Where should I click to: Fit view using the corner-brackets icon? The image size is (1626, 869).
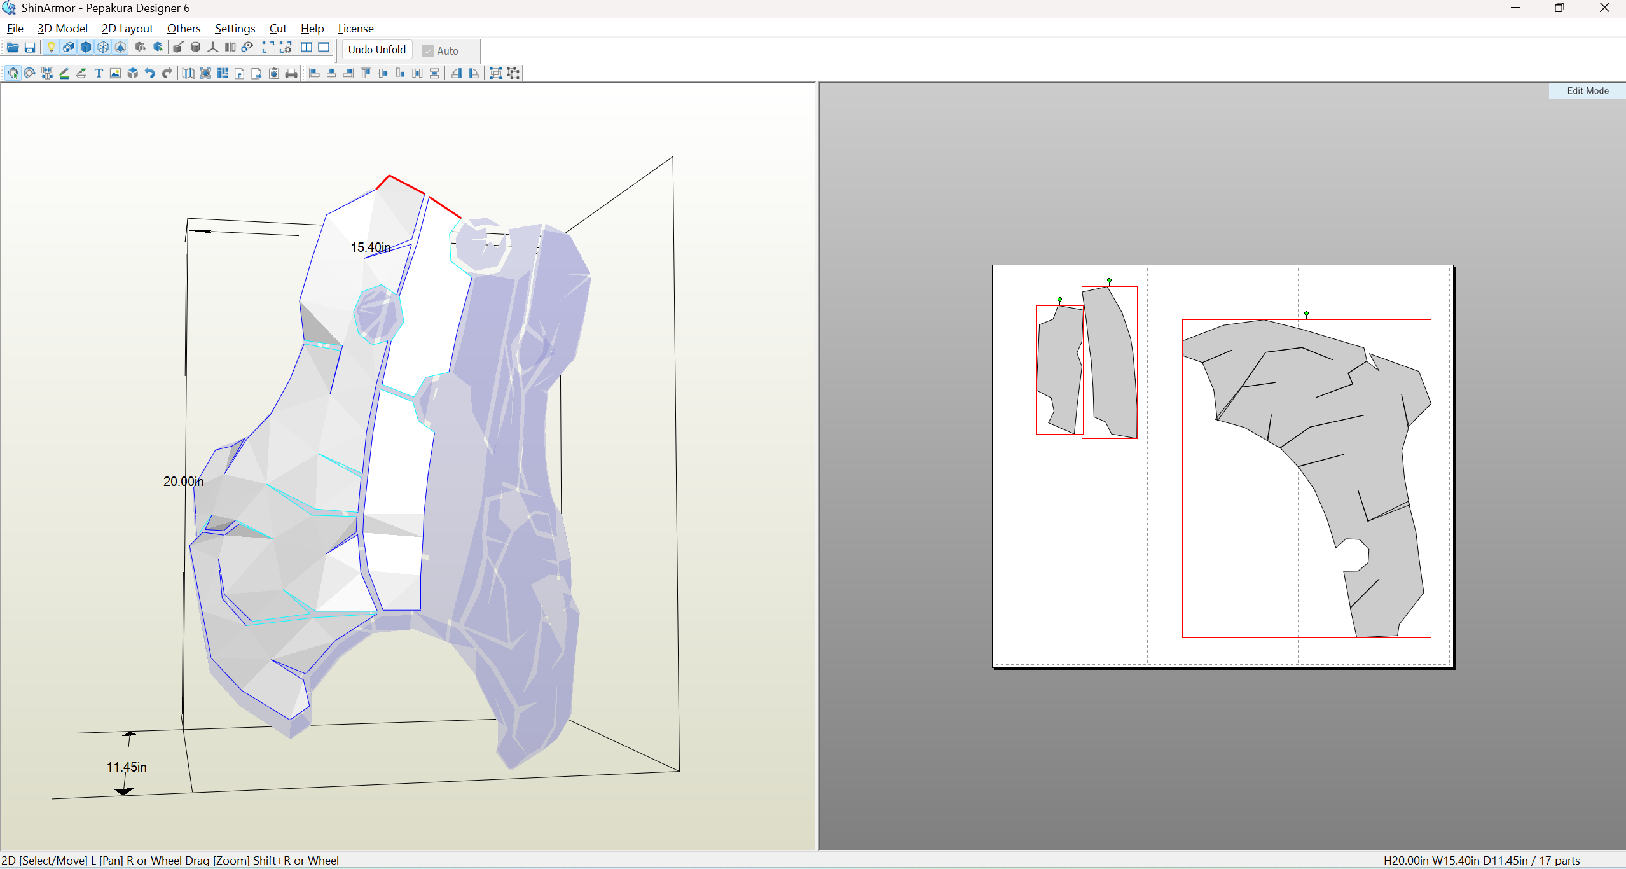pos(268,48)
